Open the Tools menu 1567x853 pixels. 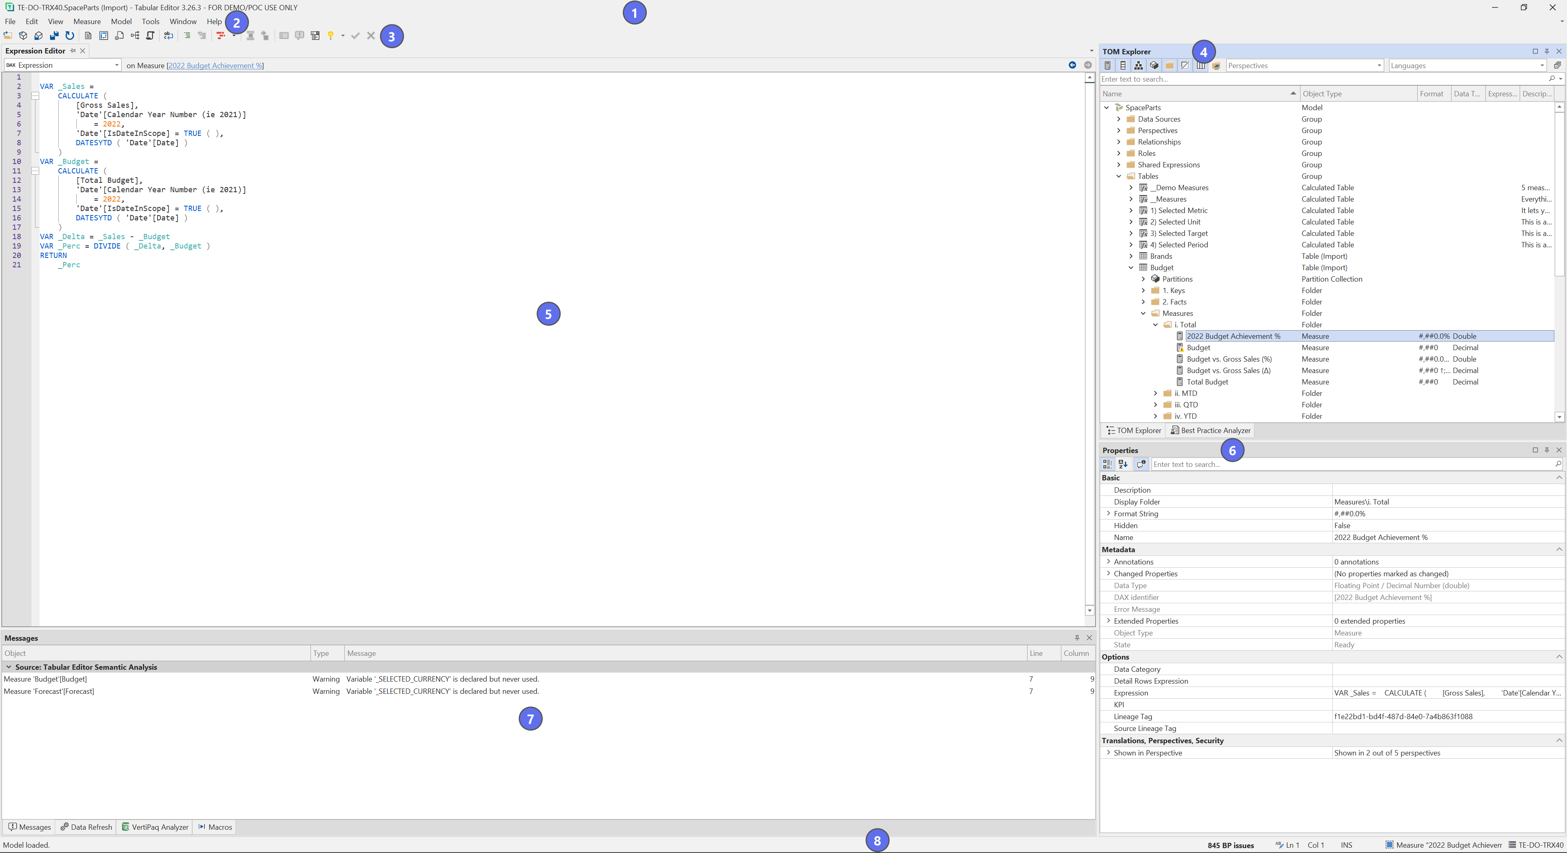150,21
